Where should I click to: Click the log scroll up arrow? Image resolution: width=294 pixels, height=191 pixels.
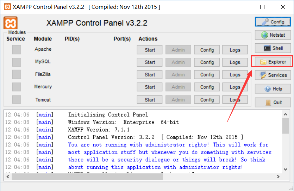(x=286, y=114)
